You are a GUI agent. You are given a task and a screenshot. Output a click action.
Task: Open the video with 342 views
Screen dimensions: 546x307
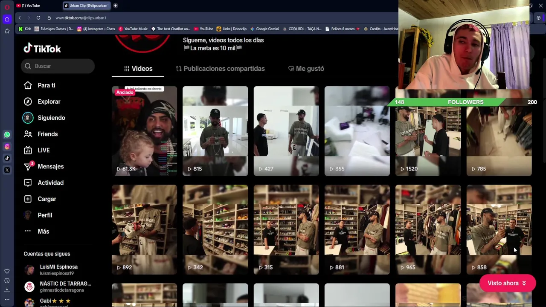click(x=215, y=230)
